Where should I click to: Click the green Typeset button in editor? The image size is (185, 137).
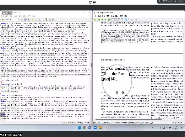tap(2, 20)
